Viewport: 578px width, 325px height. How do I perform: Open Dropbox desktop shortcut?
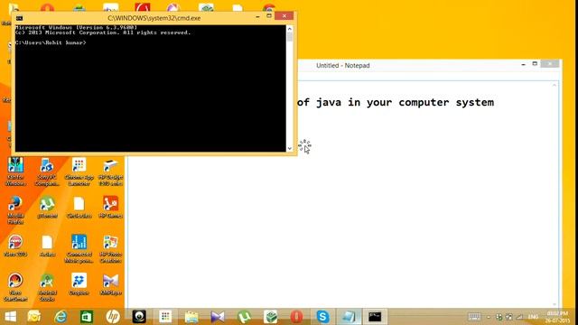pos(79,283)
